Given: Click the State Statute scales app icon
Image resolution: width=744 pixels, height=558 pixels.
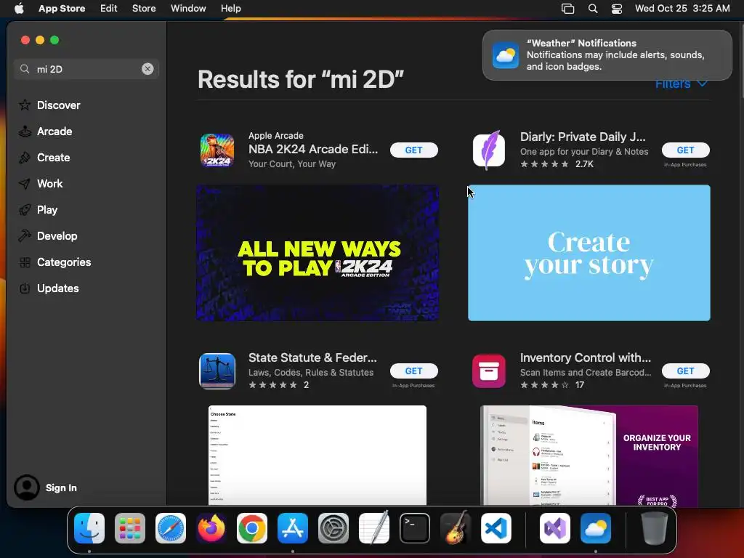Looking at the screenshot, I should tap(217, 371).
